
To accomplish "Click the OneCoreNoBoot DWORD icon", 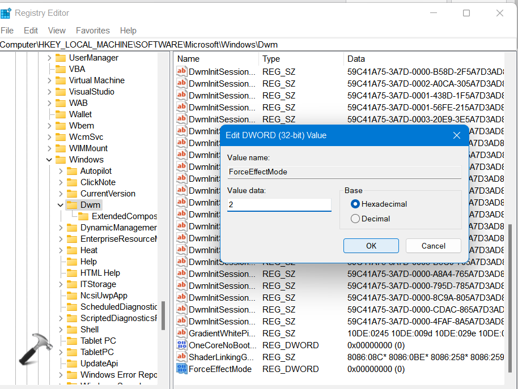I will tap(182, 345).
